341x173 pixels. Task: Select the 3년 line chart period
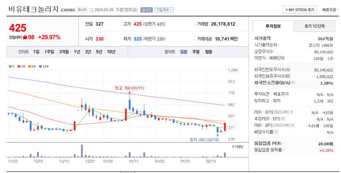click(x=88, y=52)
